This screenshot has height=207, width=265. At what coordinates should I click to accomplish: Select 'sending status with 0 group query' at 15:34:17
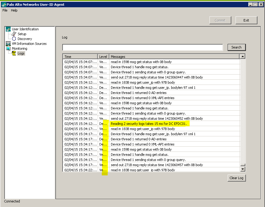(x=151, y=160)
